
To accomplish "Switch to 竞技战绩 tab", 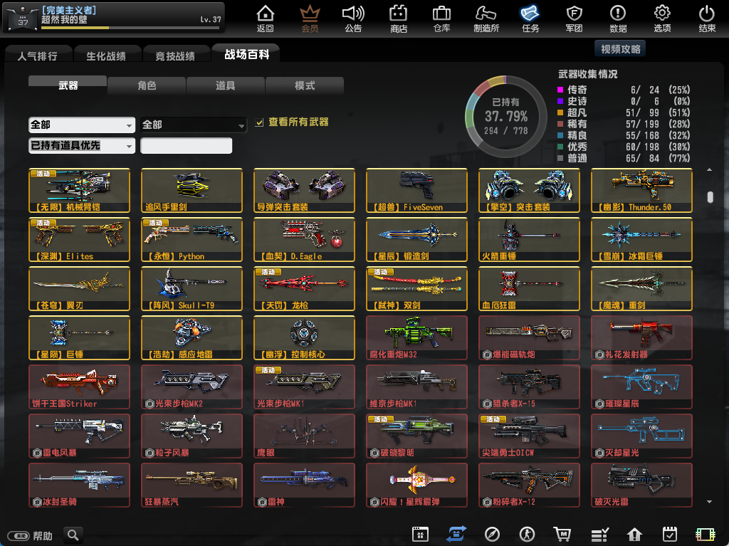I will (x=176, y=55).
